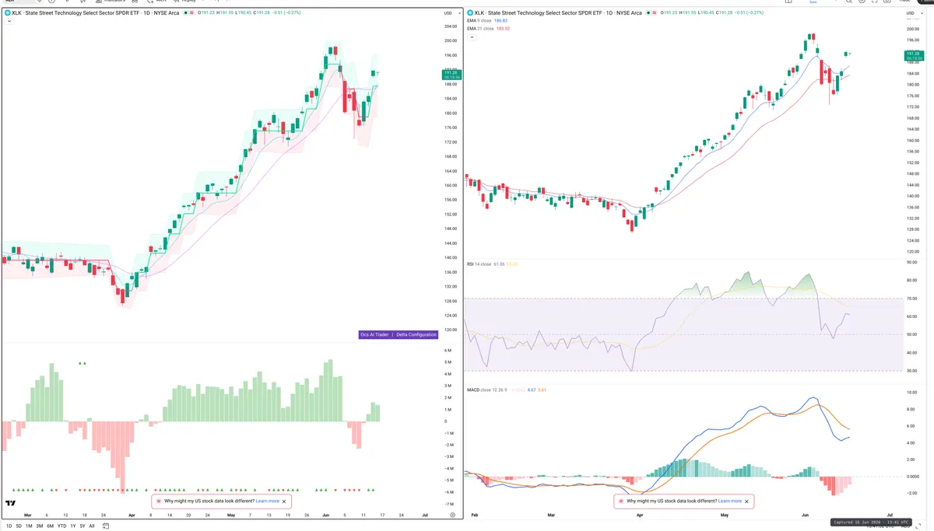Image resolution: width=934 pixels, height=531 pixels.
Task: Select the 6M time range
Action: pyautogui.click(x=50, y=526)
